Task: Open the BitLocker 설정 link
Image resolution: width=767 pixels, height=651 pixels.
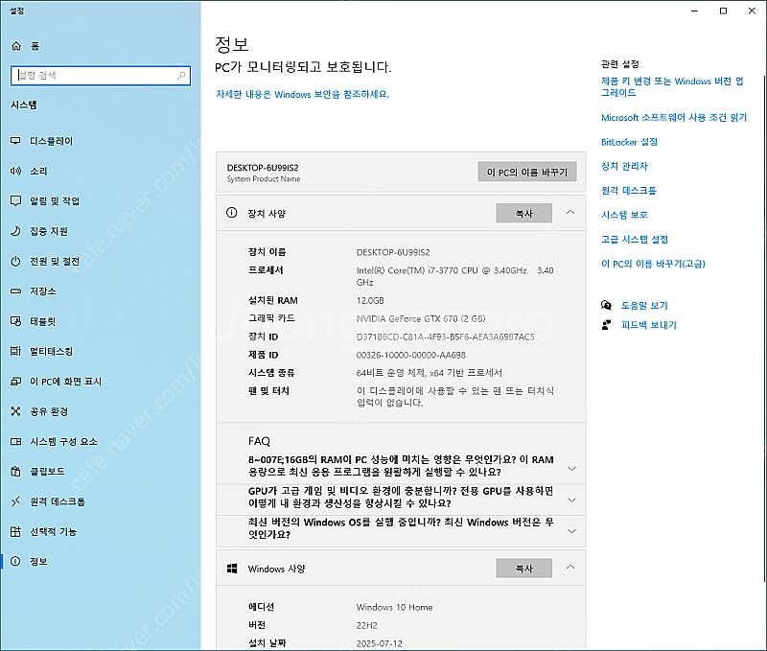Action: pyautogui.click(x=629, y=142)
